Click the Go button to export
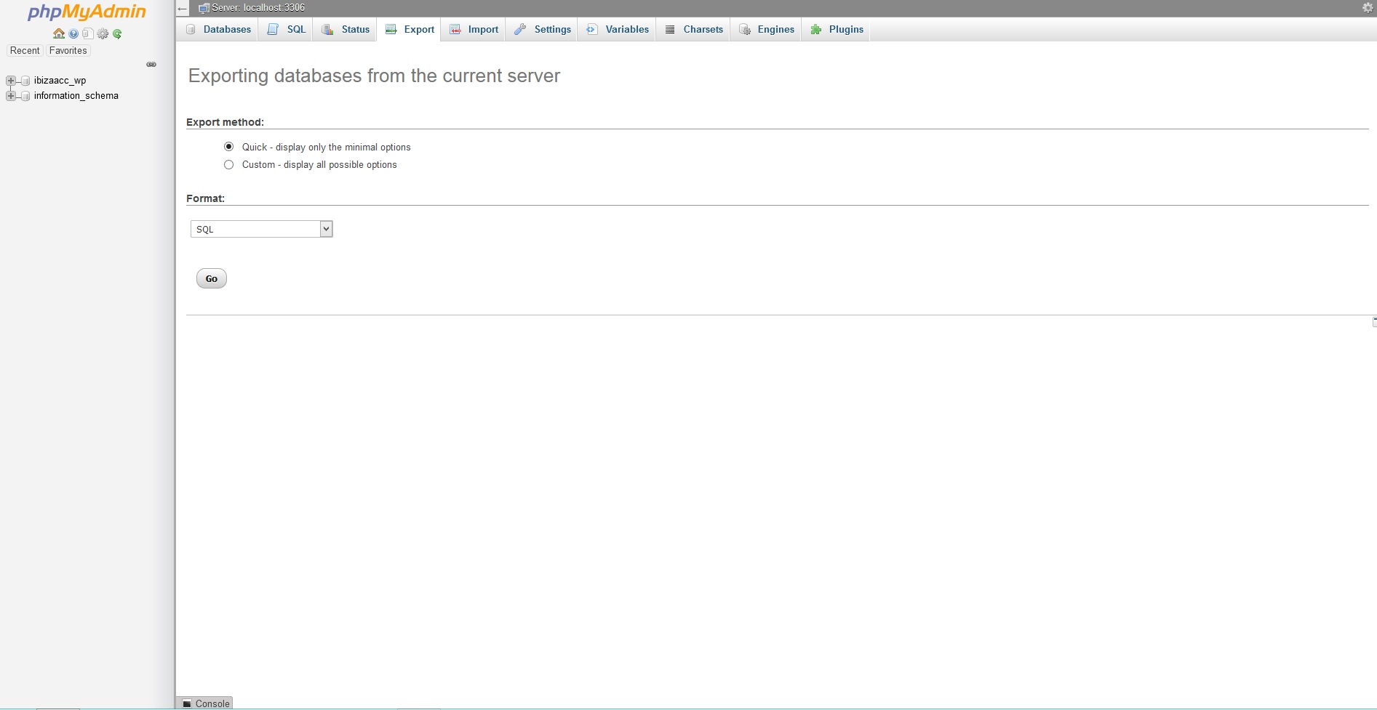Viewport: 1377px width, 710px height. coord(212,278)
